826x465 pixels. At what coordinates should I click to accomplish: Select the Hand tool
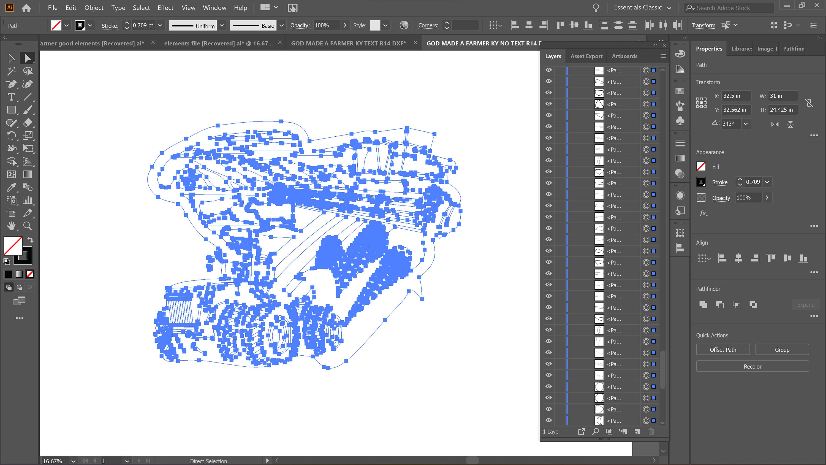coord(12,226)
